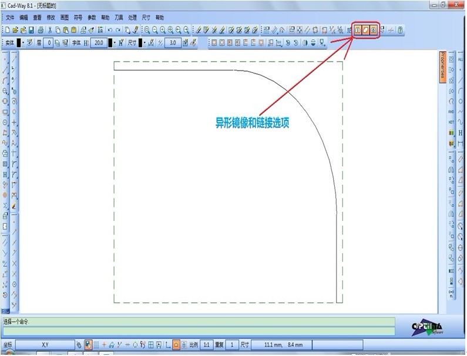Click the 尺寸 black color swatch
Viewport: 467px width, 356px height.
[140, 43]
